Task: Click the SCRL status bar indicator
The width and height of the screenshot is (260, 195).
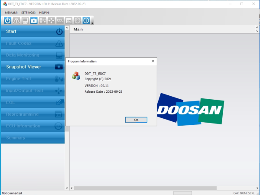Action: pyautogui.click(x=251, y=193)
